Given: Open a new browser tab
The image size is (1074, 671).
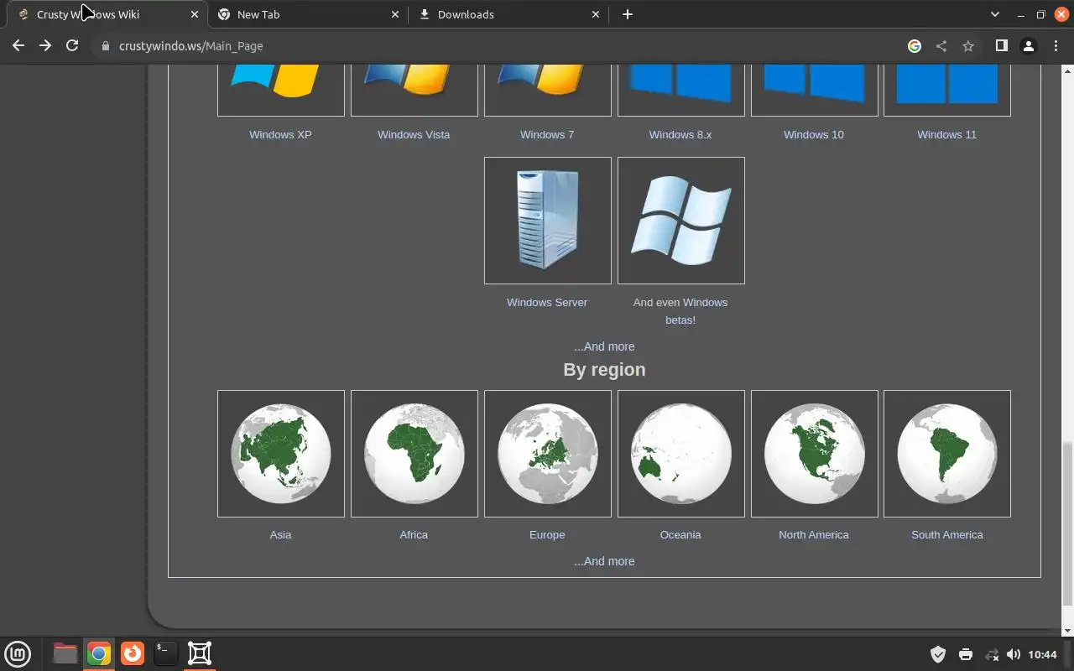Looking at the screenshot, I should [x=628, y=14].
